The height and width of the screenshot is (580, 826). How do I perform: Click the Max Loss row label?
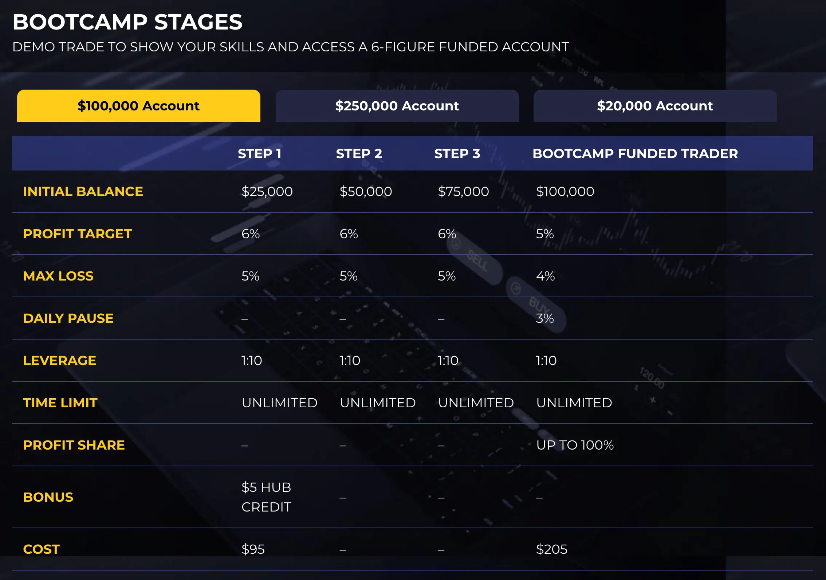pyautogui.click(x=58, y=276)
